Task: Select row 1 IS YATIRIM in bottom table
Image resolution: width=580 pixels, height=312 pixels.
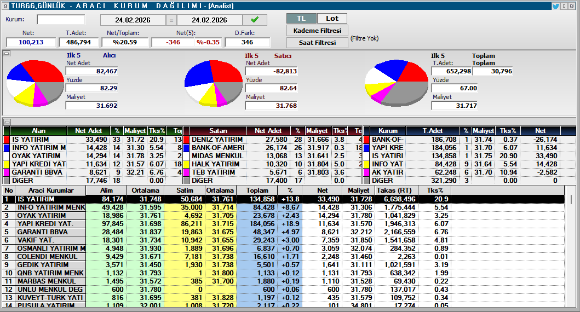Action: coord(283,199)
